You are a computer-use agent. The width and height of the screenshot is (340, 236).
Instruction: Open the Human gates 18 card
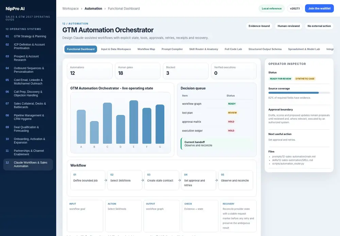pyautogui.click(x=138, y=71)
